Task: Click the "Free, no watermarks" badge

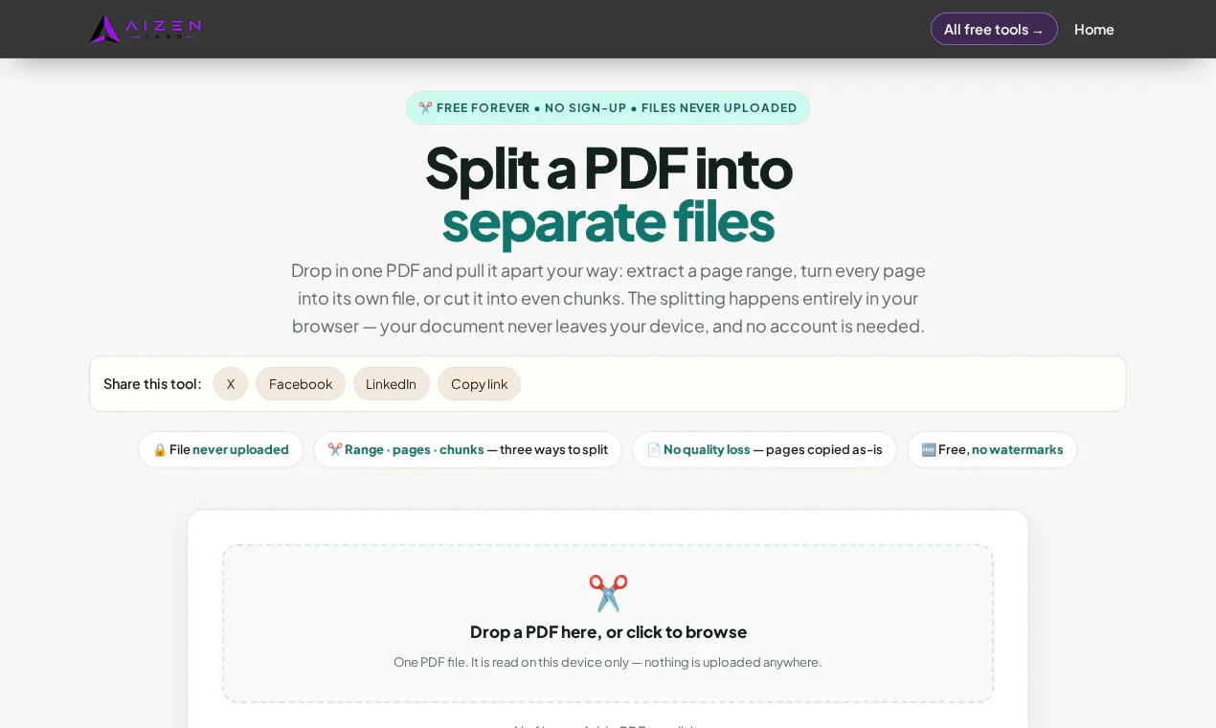Action: pyautogui.click(x=992, y=449)
